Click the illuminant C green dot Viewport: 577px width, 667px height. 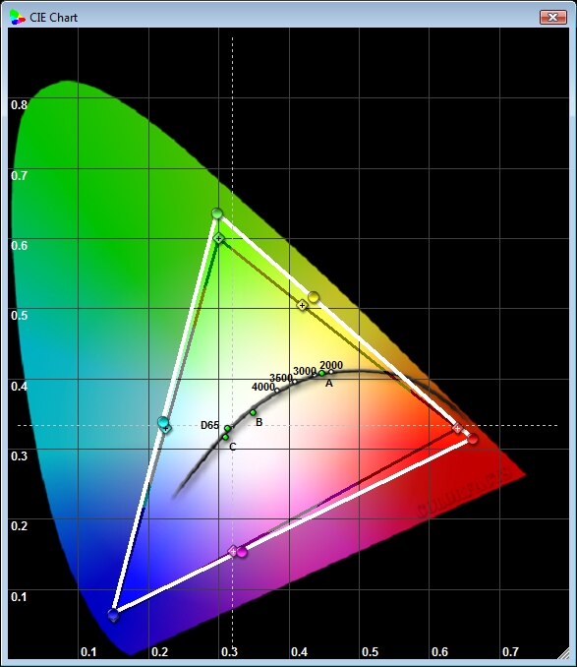(225, 437)
